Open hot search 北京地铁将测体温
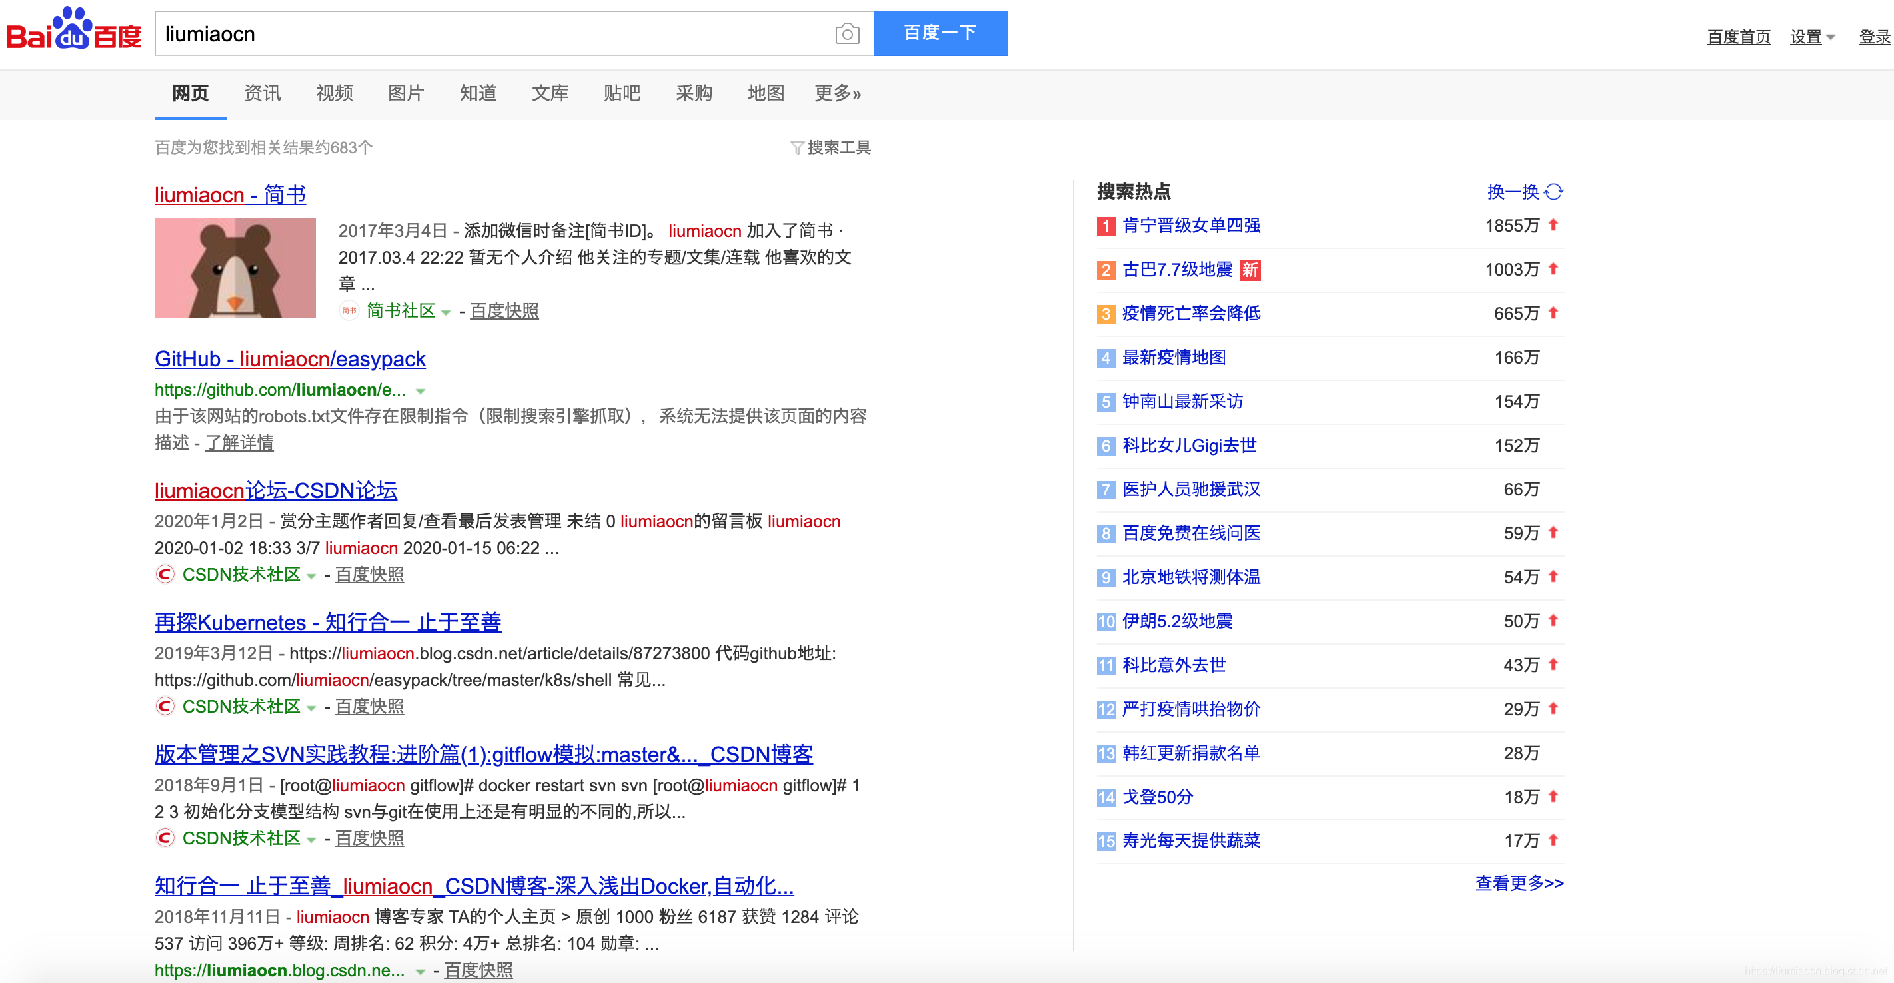 tap(1191, 577)
